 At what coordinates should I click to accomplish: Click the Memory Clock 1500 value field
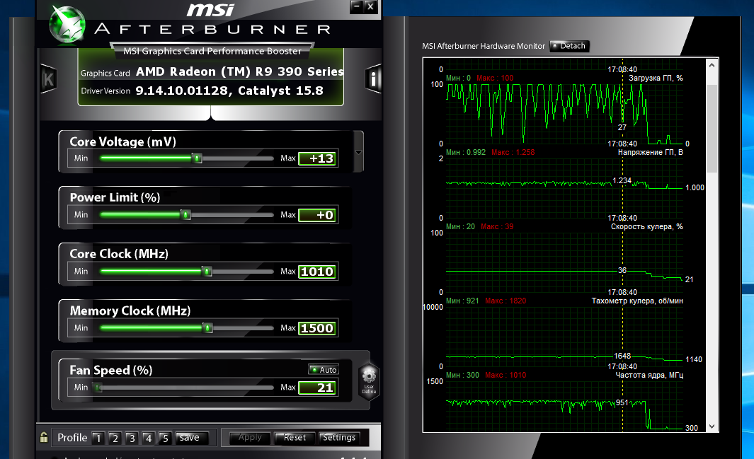pos(317,328)
